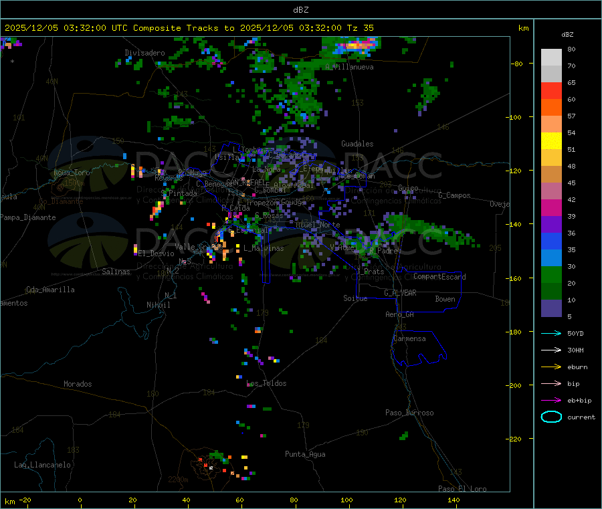Click the Paso_Barroso map label
Image resolution: width=602 pixels, height=509 pixels.
coord(409,413)
